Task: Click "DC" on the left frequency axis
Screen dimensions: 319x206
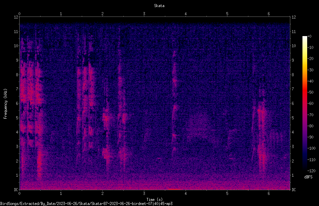Action: coord(16,190)
